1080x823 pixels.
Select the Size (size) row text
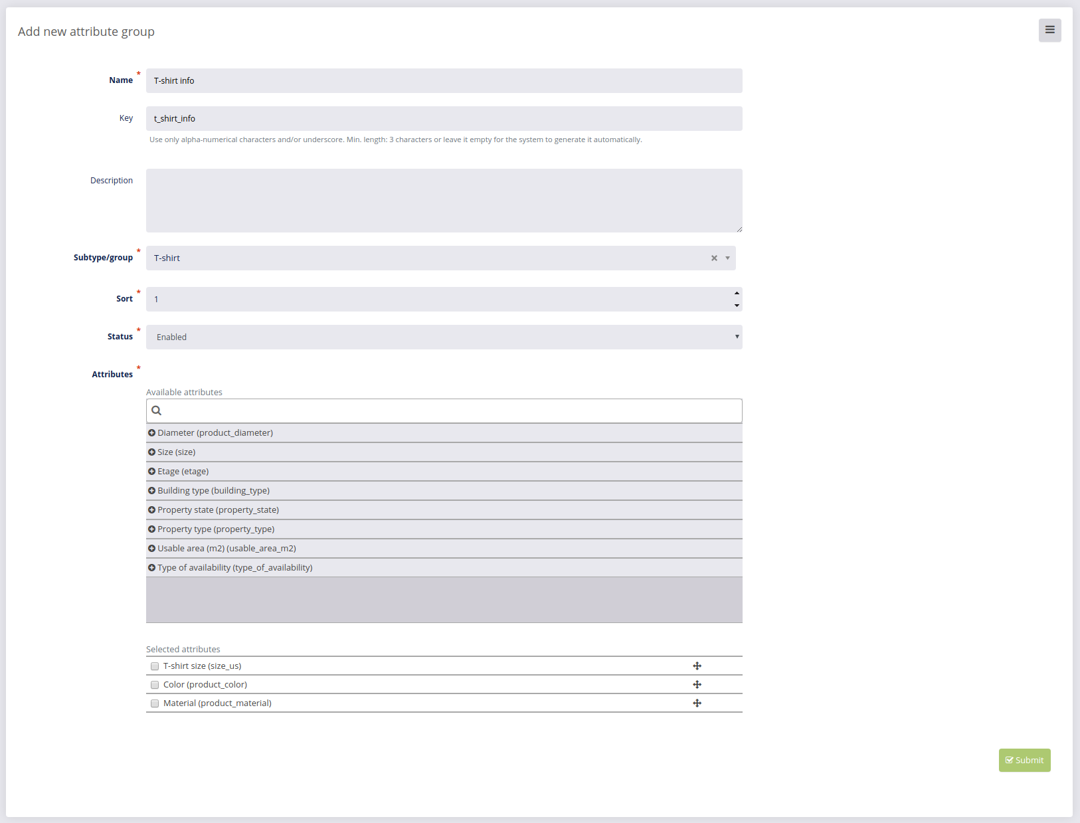[177, 452]
